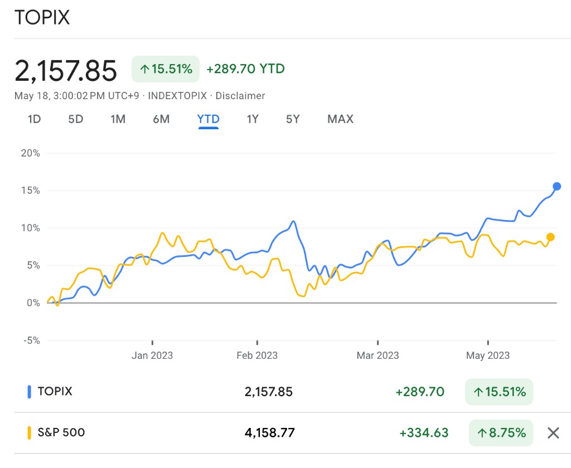Viewport: 571px width, 468px height.
Task: Open the Disclaimer link
Action: coord(240,96)
